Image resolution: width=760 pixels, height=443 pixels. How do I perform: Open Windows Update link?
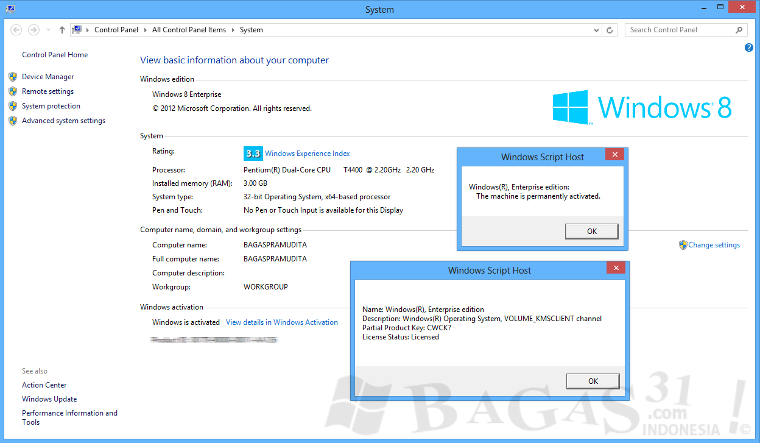point(49,399)
